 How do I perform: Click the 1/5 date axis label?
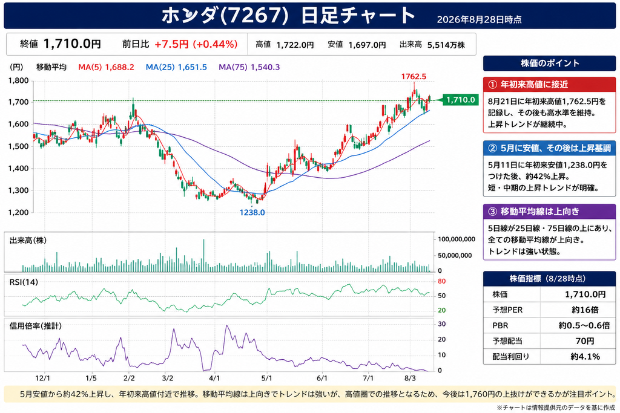click(x=91, y=379)
